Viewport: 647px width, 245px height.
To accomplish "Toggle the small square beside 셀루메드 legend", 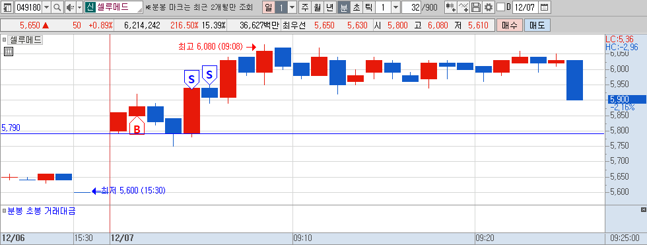I will (4, 40).
